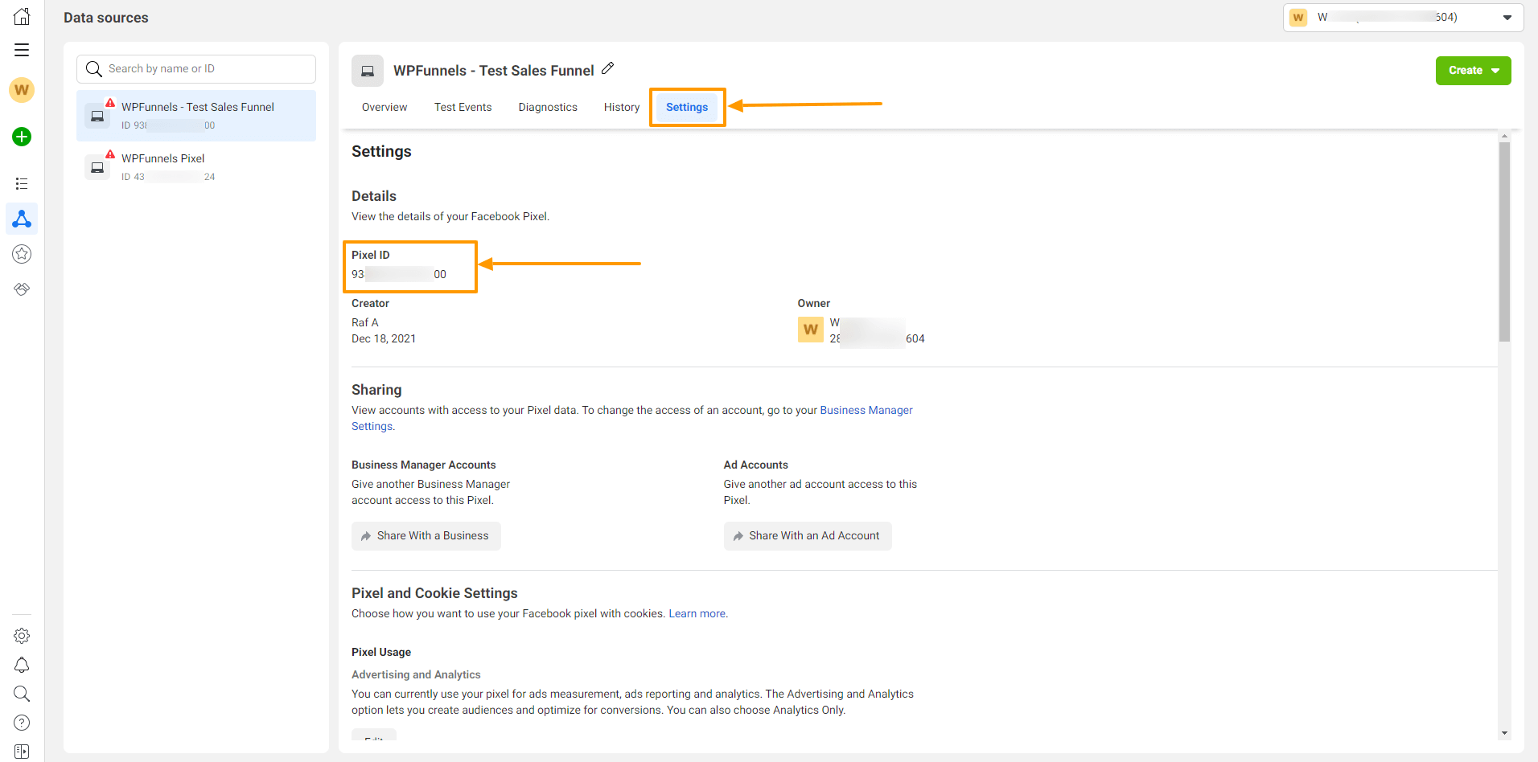The width and height of the screenshot is (1538, 762).
Task: Click the pencil edit icon beside pixel name
Action: tap(608, 69)
